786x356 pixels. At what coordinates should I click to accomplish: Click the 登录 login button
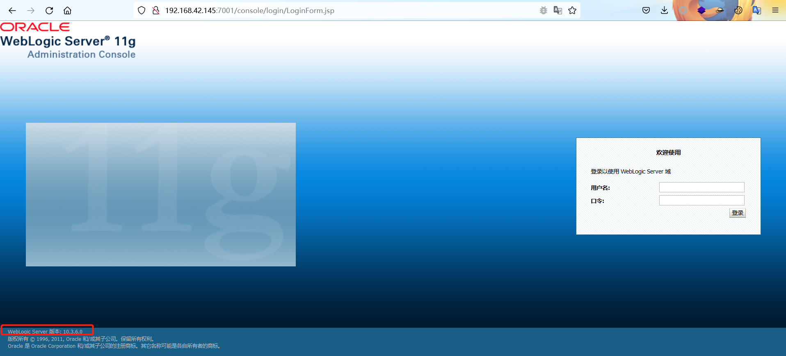click(737, 213)
